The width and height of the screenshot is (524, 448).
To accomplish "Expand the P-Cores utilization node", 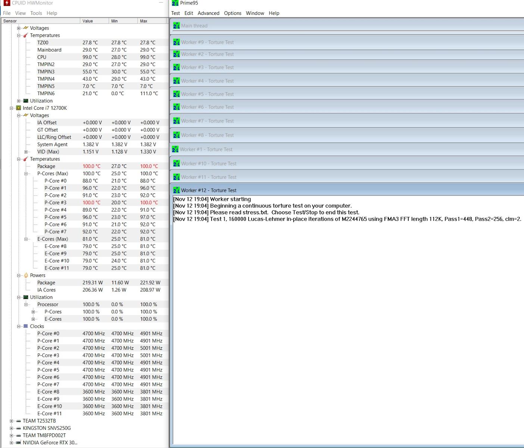I will coord(33,312).
